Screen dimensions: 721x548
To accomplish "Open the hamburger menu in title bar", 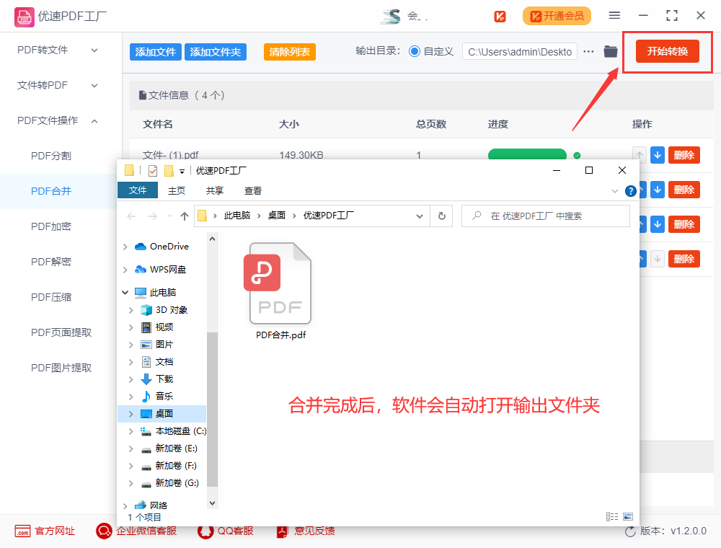I will (614, 16).
